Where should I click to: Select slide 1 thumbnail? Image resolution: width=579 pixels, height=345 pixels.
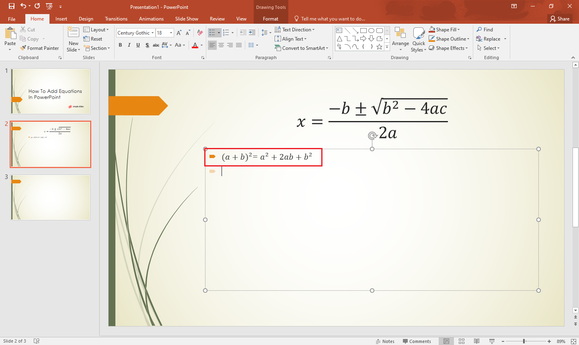[x=51, y=91]
